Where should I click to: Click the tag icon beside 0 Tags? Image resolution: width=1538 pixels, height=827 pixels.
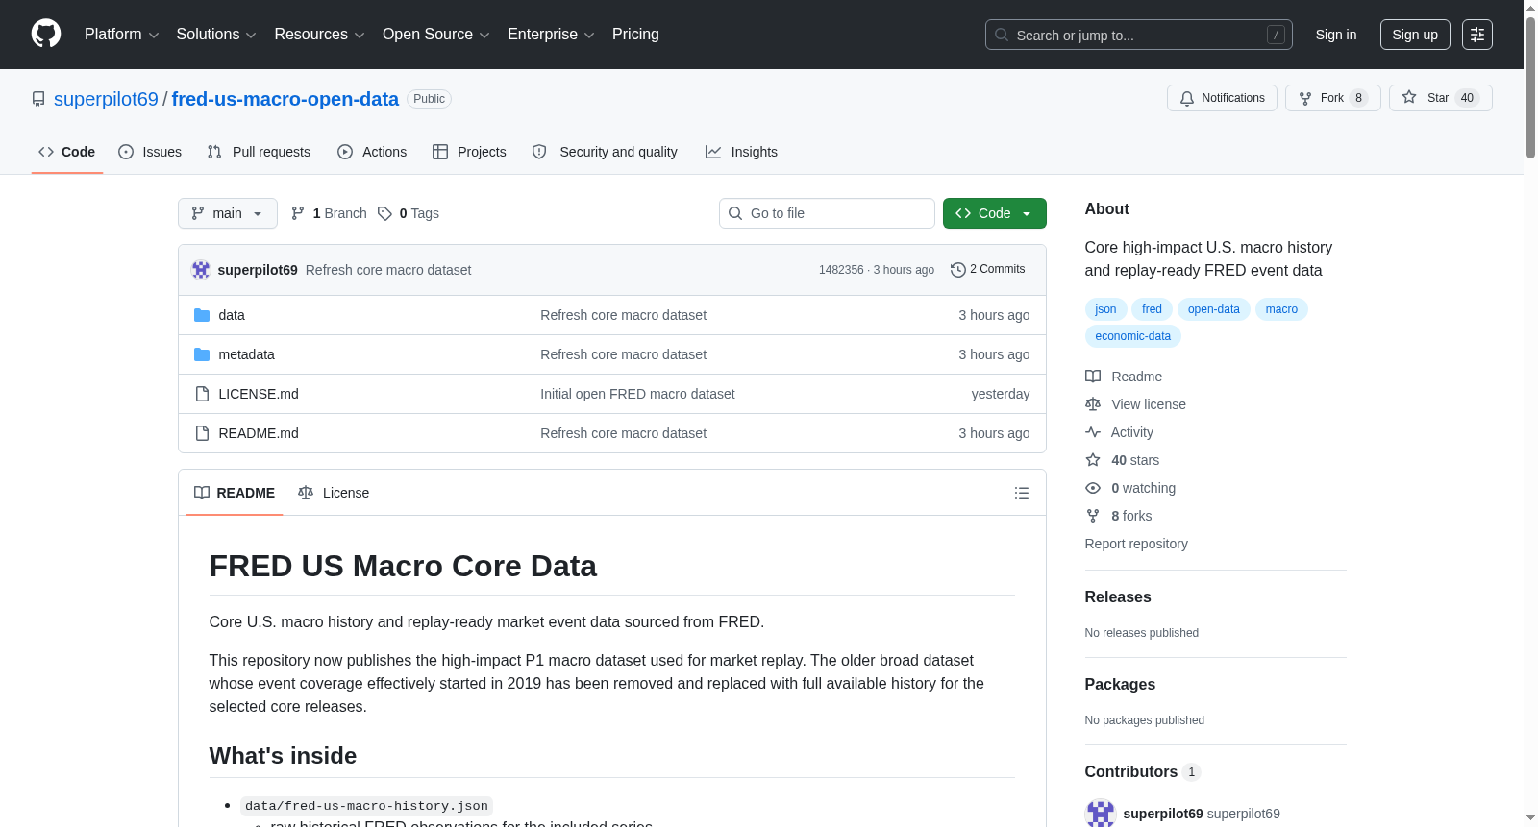click(x=384, y=213)
